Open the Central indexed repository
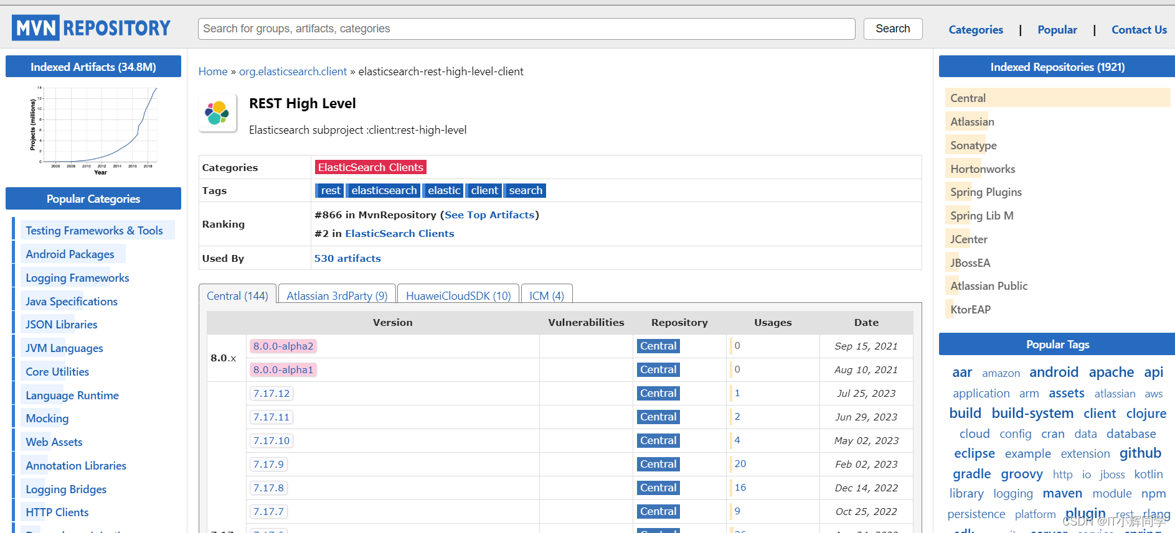 [968, 98]
